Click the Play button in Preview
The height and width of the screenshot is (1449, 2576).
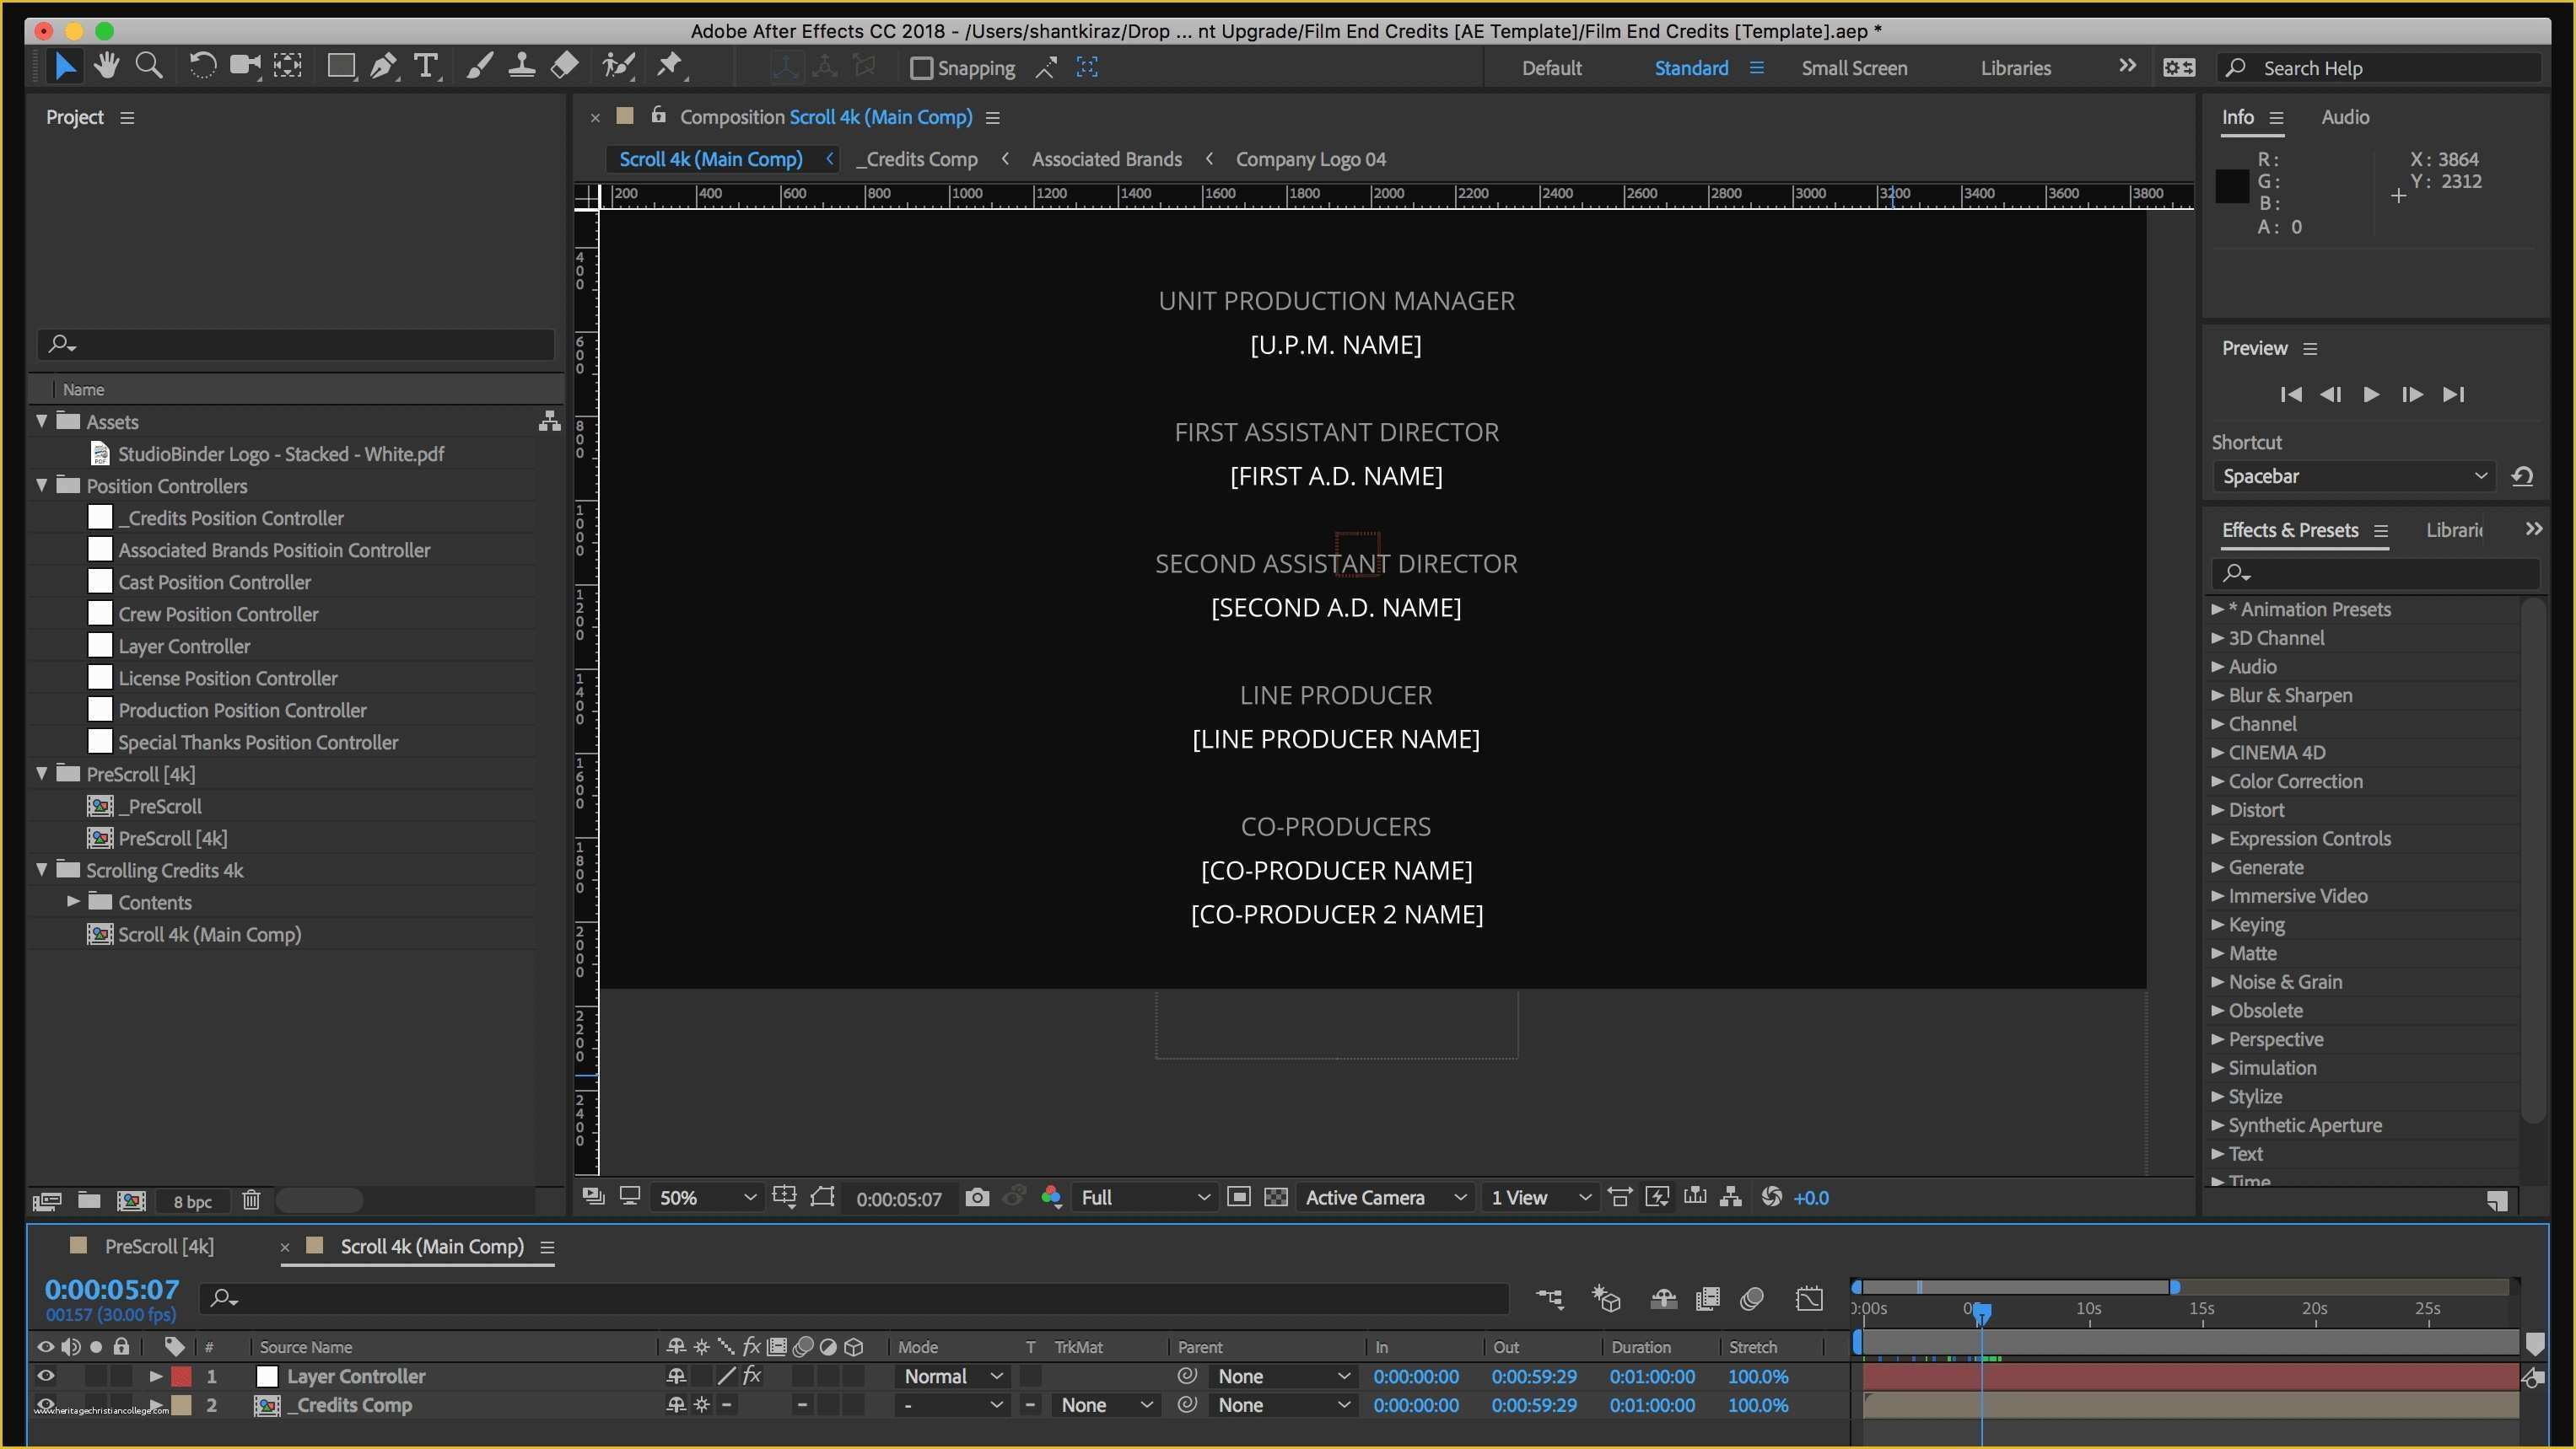pos(2373,394)
